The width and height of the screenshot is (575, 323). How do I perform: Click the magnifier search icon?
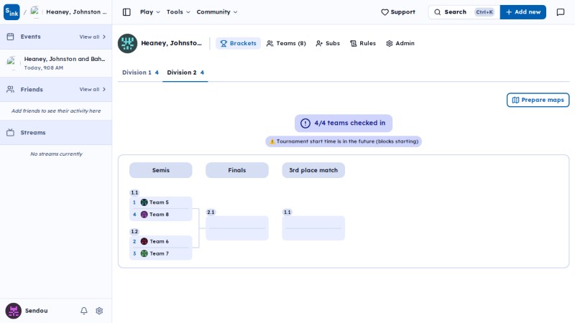point(437,12)
